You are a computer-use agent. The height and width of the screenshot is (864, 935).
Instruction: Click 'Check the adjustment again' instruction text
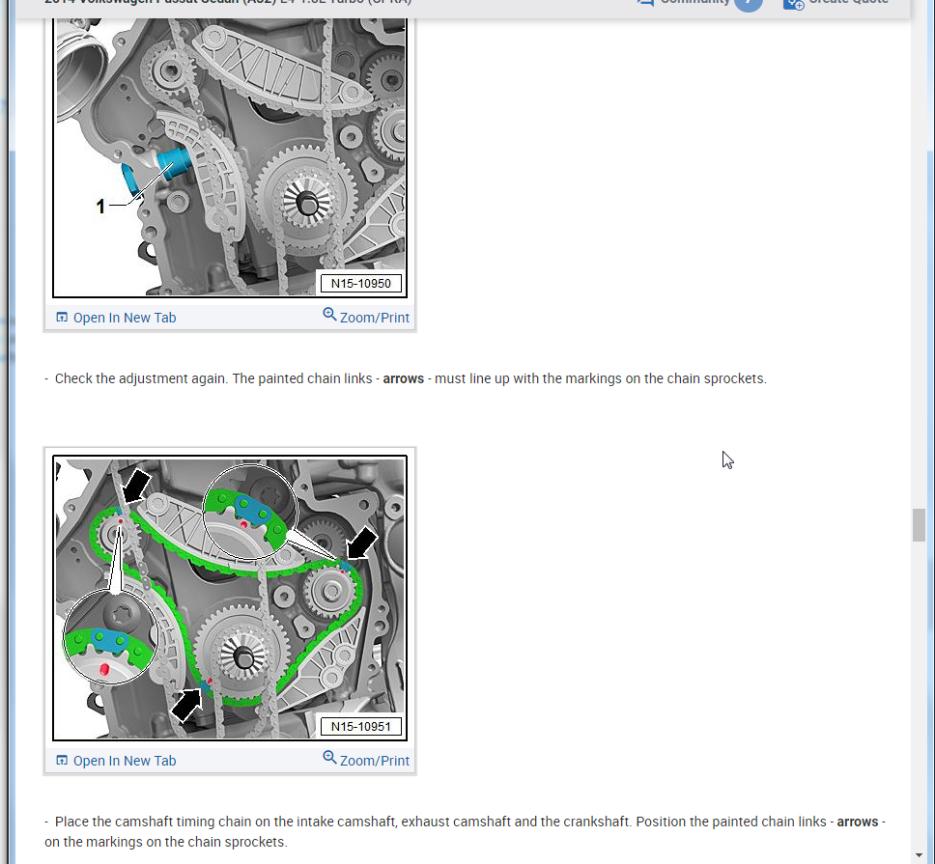pos(406,379)
